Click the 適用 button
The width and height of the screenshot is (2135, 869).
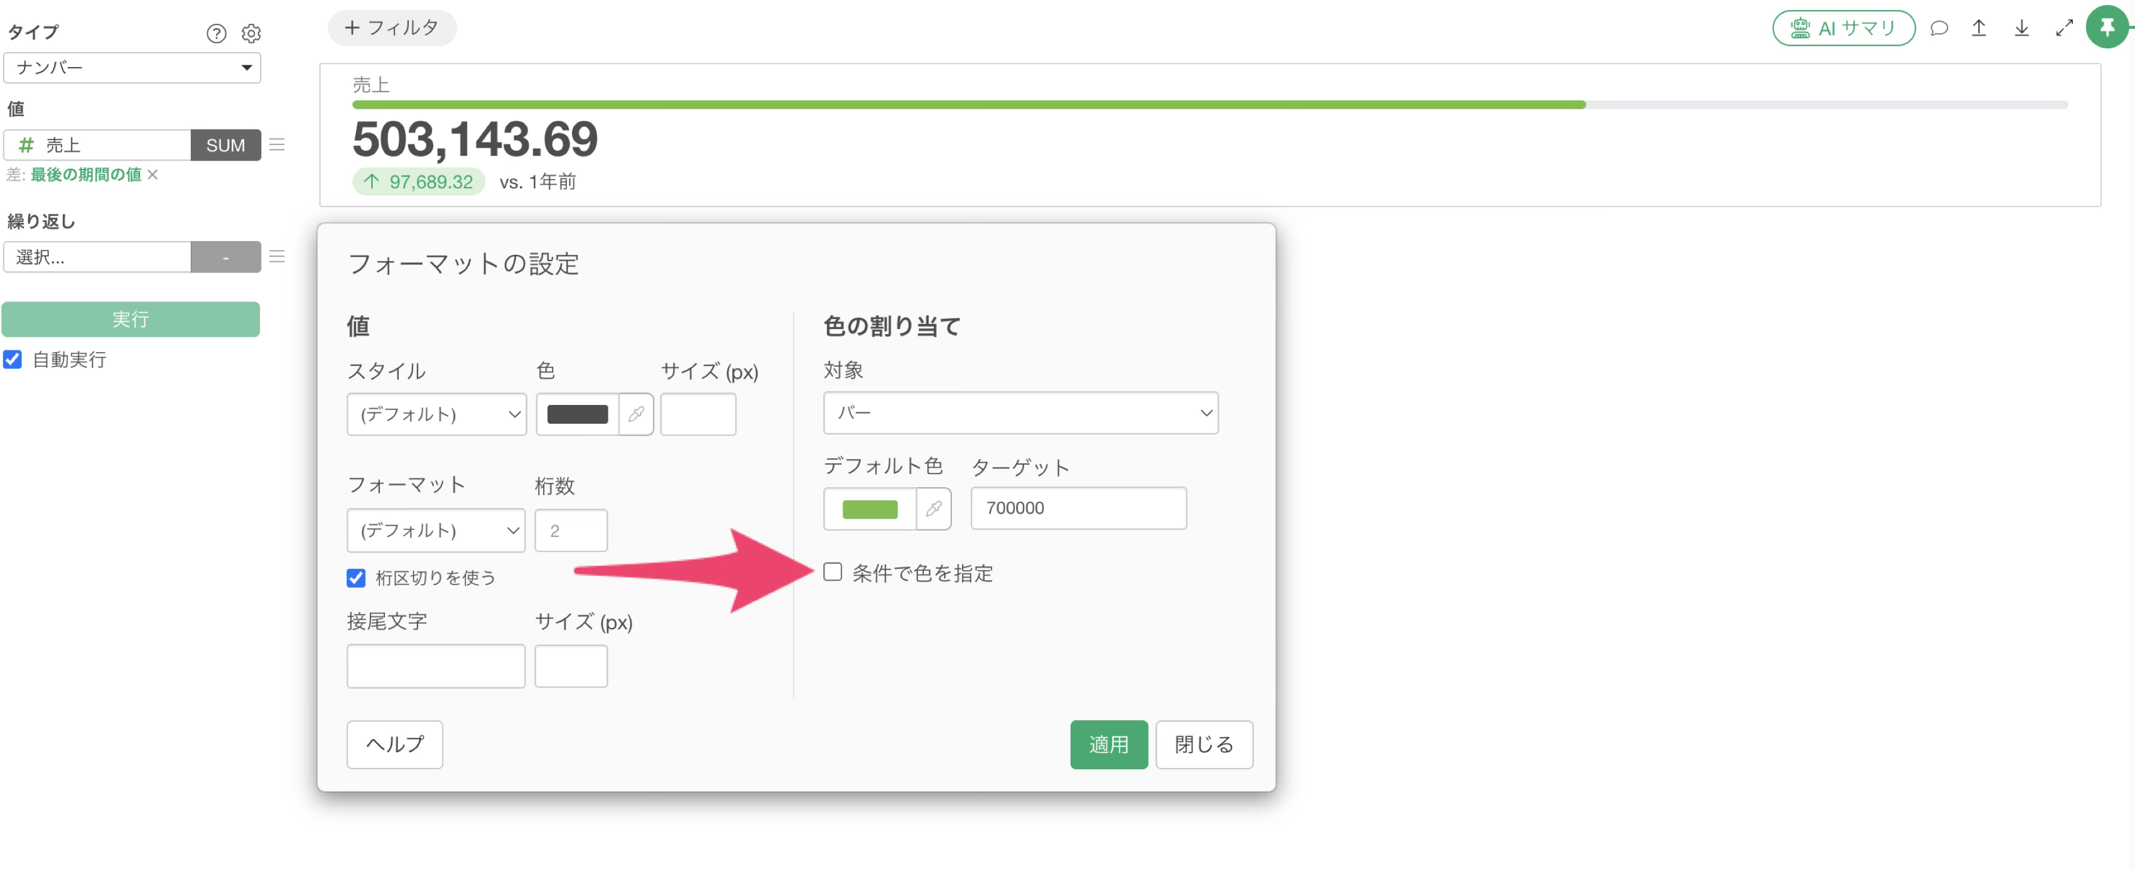tap(1108, 744)
